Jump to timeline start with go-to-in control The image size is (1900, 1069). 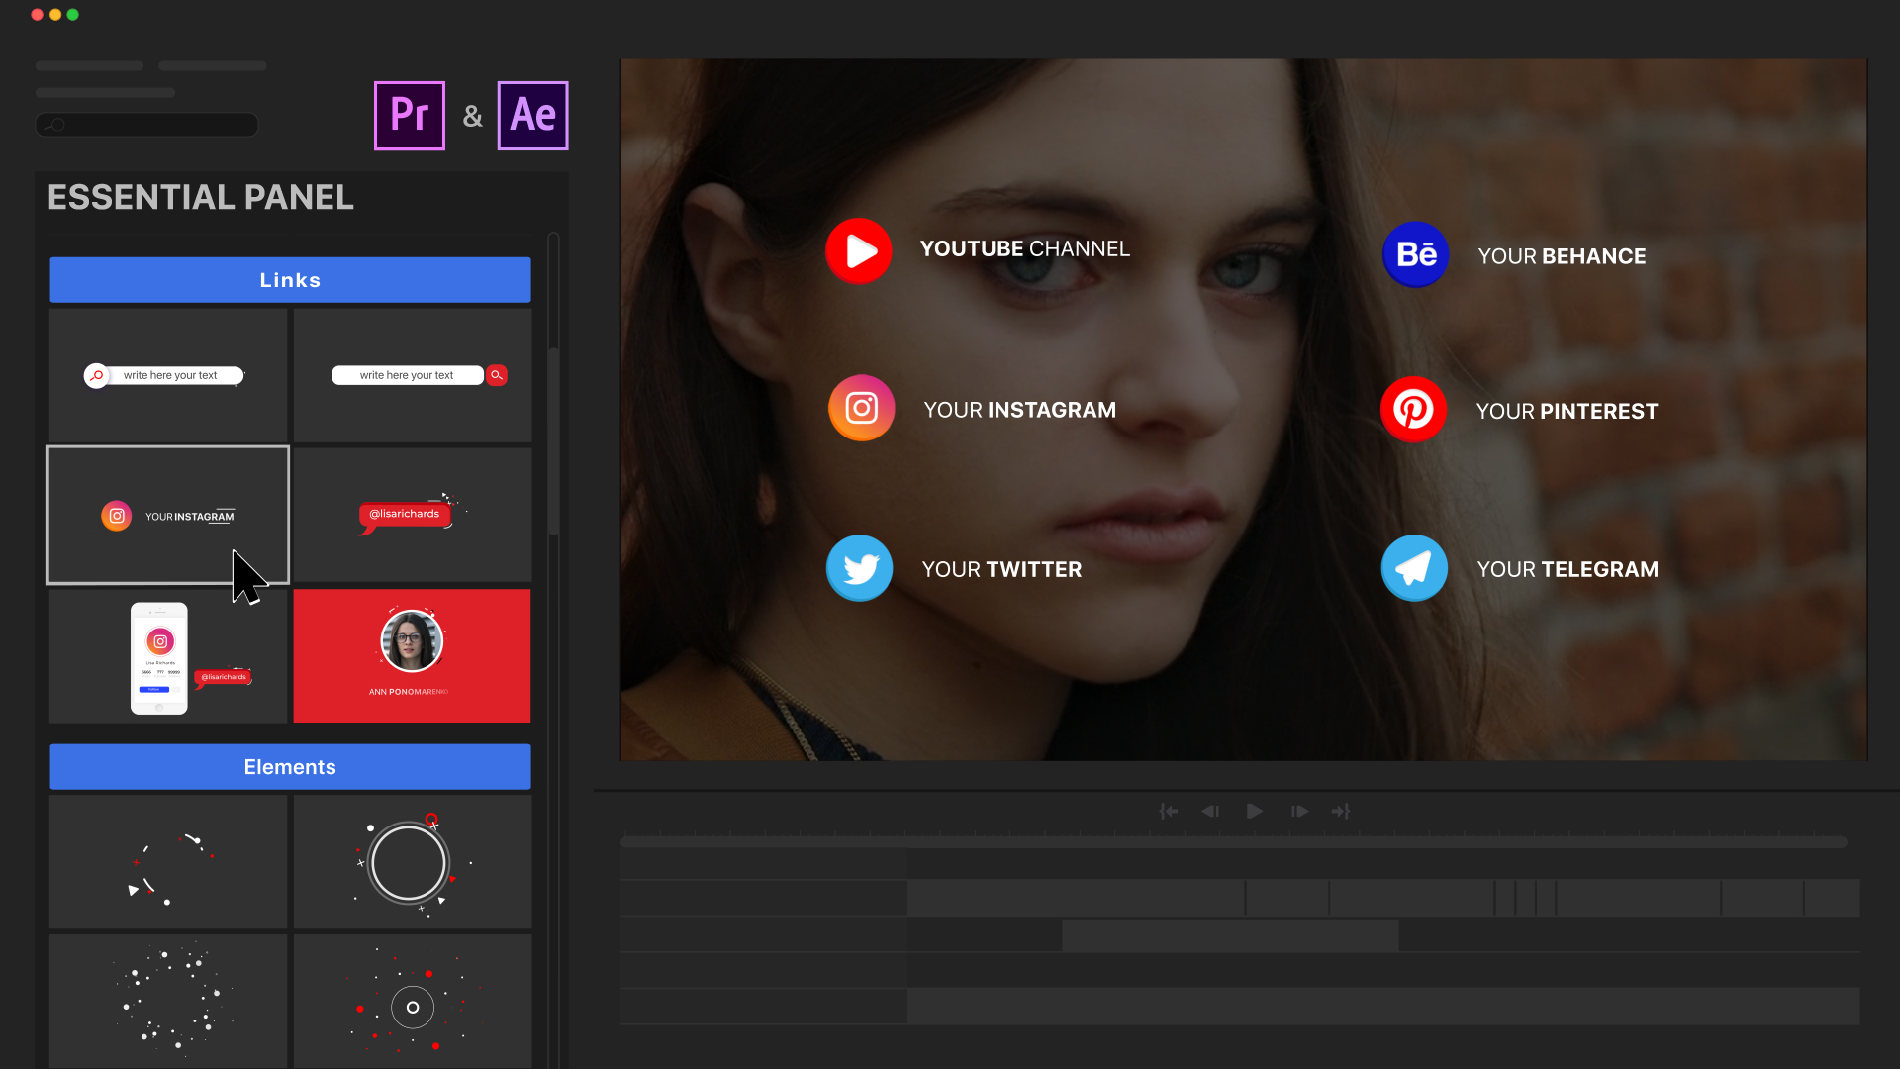point(1169,811)
